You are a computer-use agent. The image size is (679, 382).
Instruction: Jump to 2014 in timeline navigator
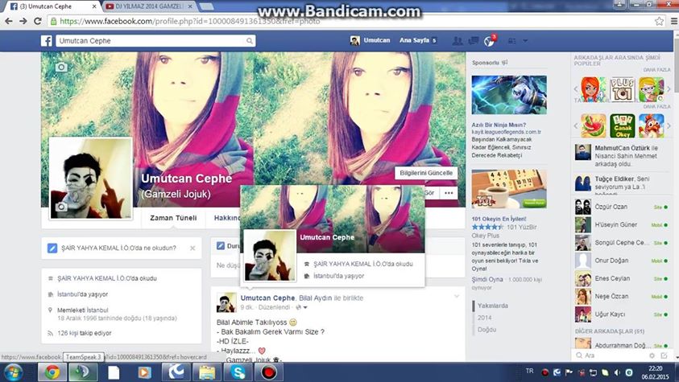(484, 318)
